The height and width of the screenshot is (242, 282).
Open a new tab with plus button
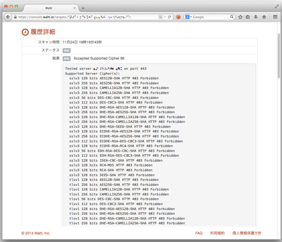coord(83,8)
